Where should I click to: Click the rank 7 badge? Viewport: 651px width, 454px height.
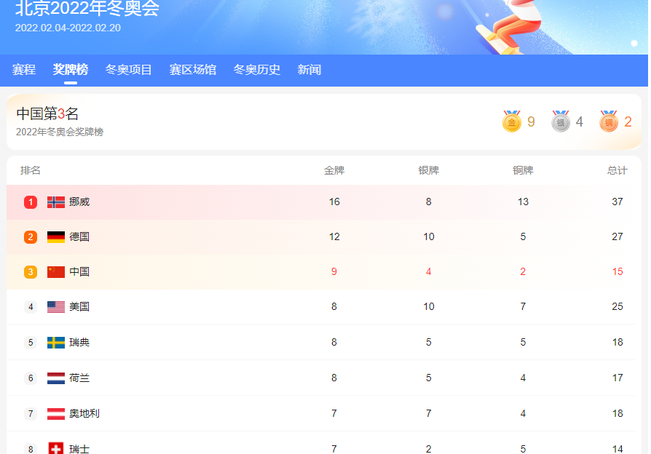[31, 414]
